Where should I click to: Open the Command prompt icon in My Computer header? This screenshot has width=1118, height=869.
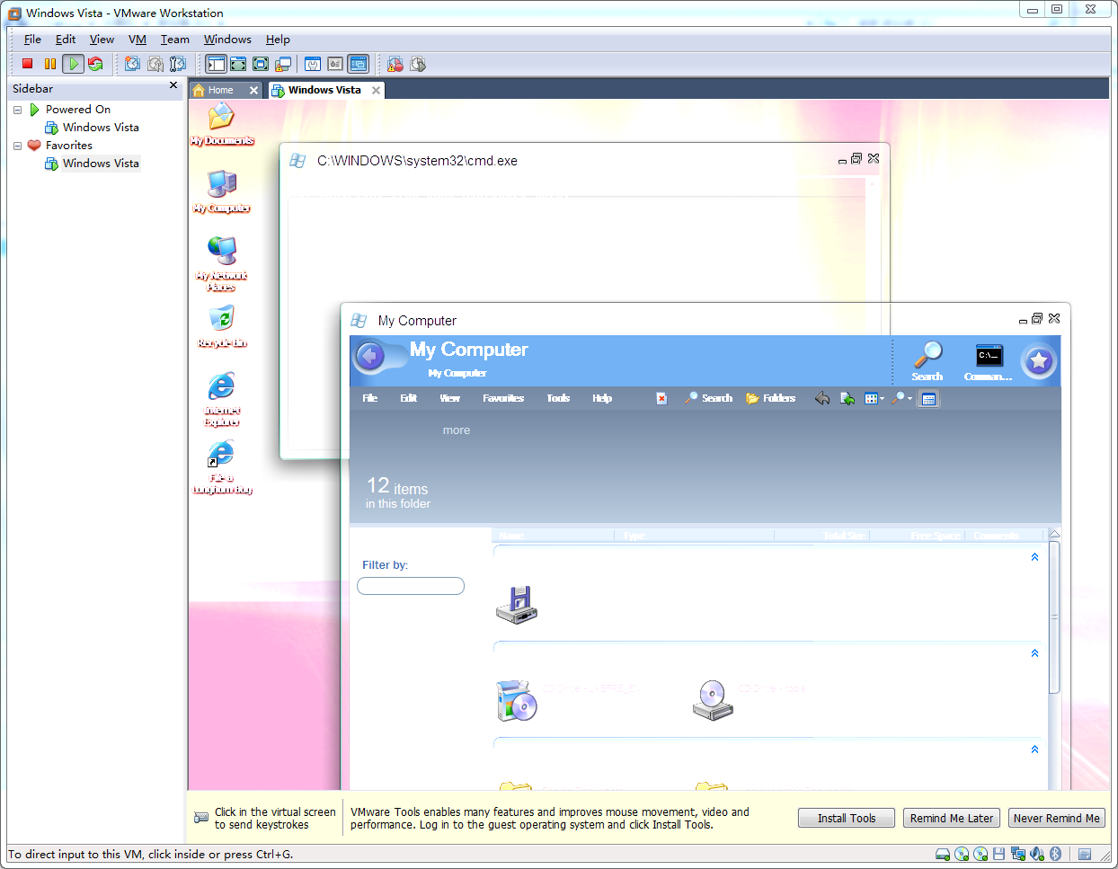[x=989, y=360]
